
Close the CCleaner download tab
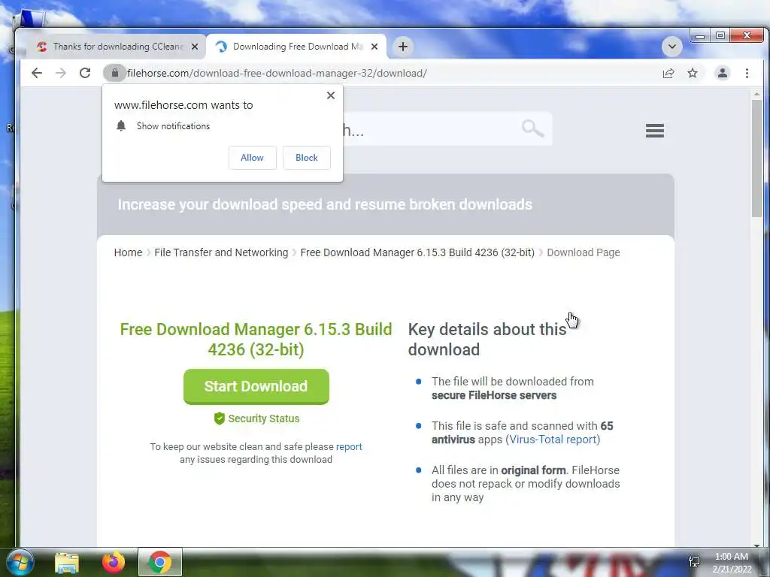(x=195, y=47)
